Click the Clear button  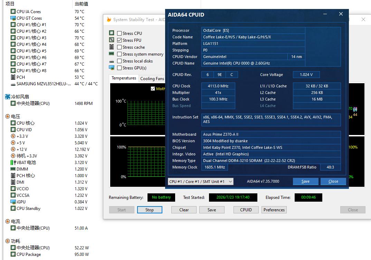[x=184, y=210]
